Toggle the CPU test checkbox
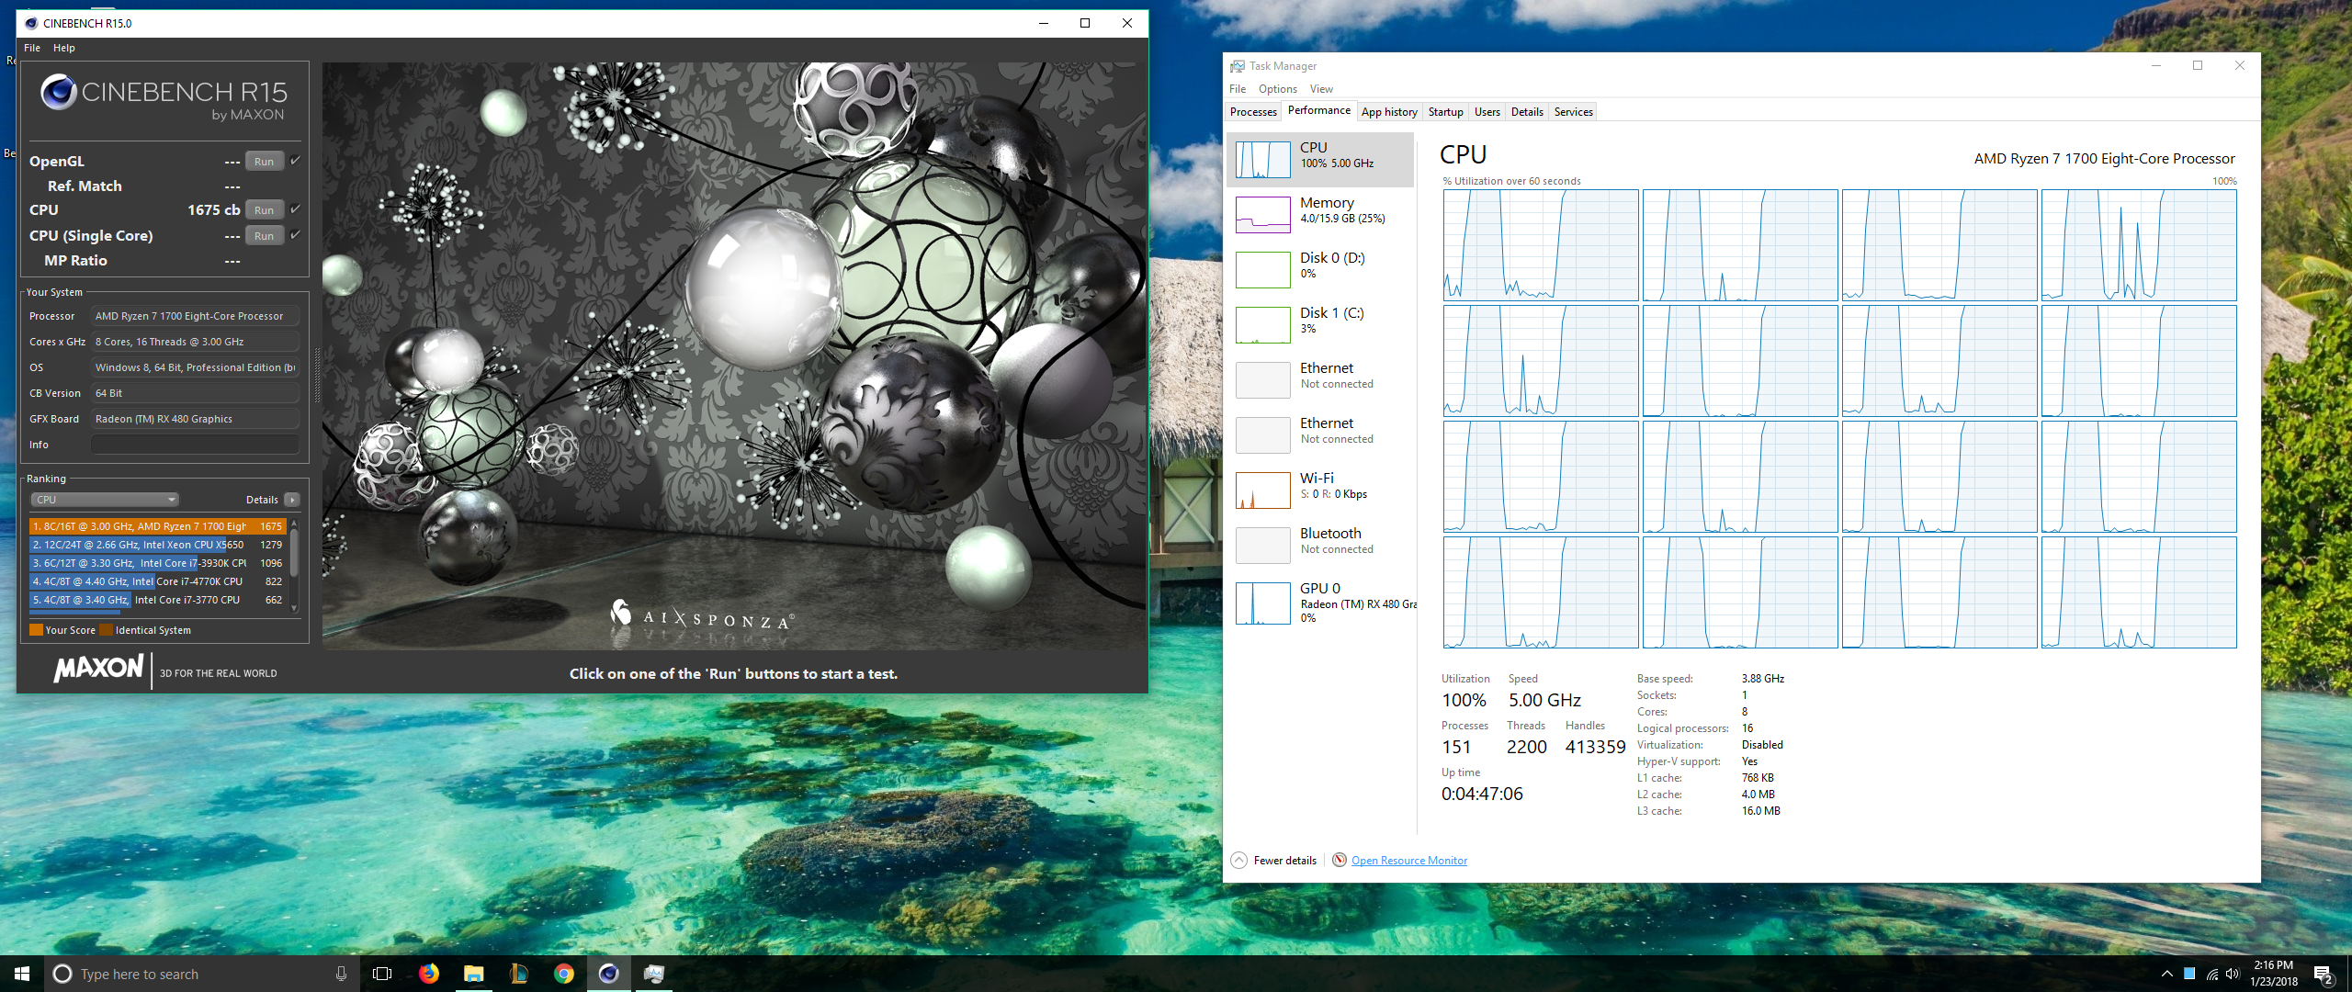Screen dimensions: 2352x992 [x=295, y=209]
